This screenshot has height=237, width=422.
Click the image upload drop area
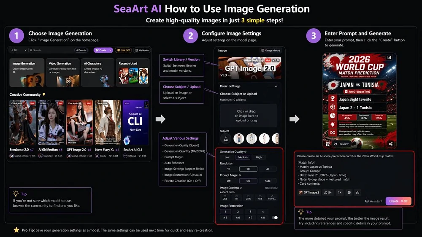pos(249,116)
